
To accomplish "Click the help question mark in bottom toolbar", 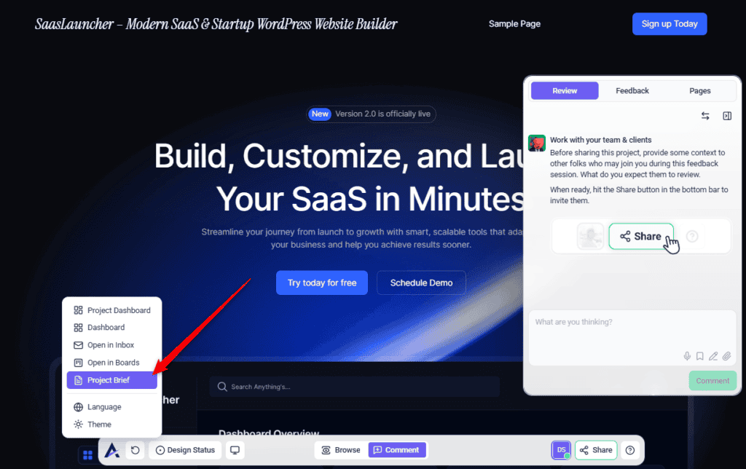I will point(630,450).
